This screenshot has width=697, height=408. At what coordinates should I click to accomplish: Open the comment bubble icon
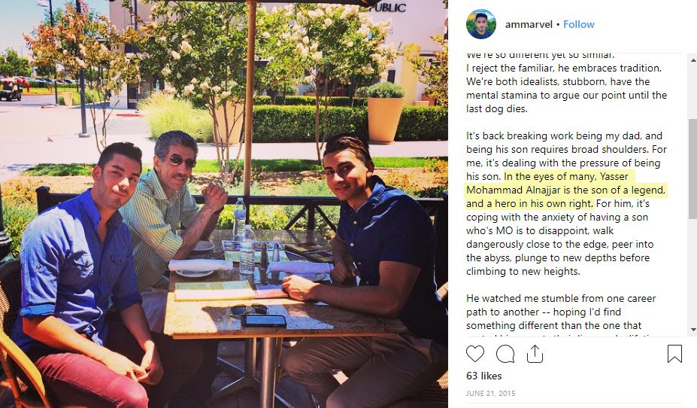click(x=505, y=354)
